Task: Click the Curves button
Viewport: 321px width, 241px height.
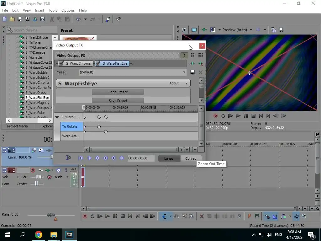Action: 191,158
